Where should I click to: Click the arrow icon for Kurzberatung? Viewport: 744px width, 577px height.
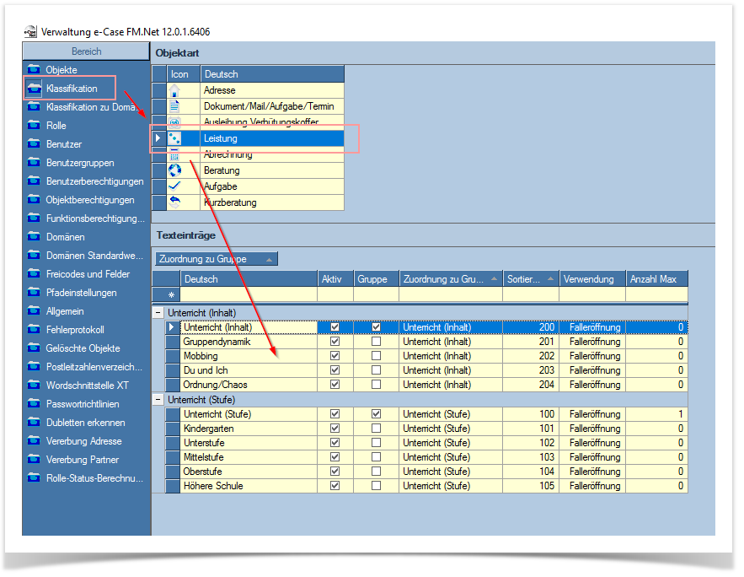pyautogui.click(x=175, y=202)
